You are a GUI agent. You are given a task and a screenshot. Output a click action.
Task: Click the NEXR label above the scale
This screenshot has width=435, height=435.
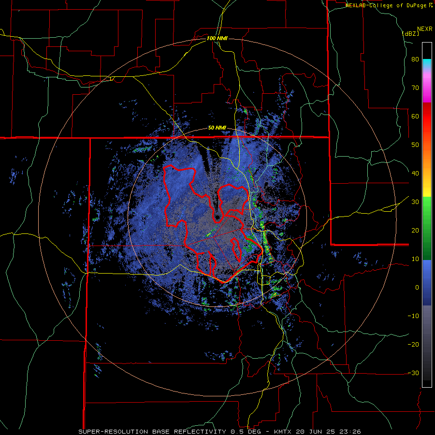(x=424, y=29)
